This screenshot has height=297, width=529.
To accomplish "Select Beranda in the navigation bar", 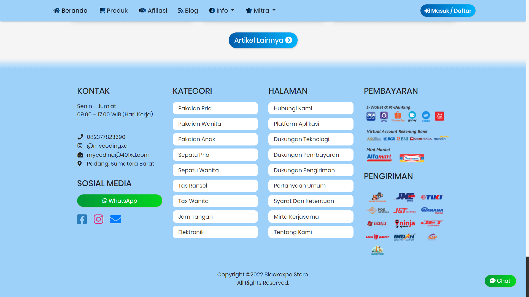I will 70,10.
